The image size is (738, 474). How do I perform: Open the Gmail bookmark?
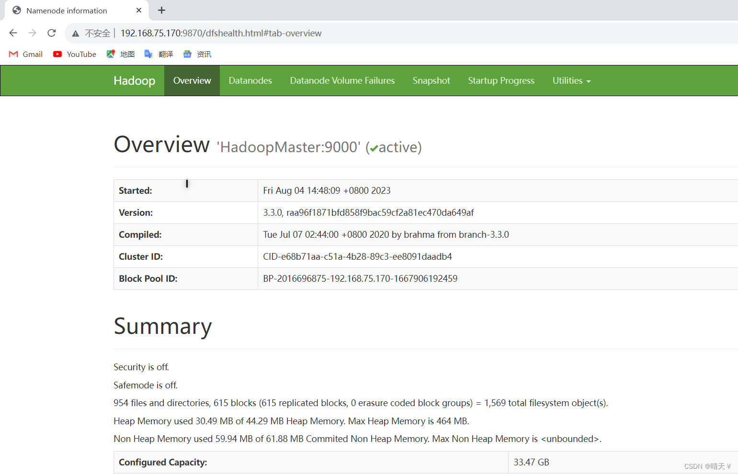26,54
